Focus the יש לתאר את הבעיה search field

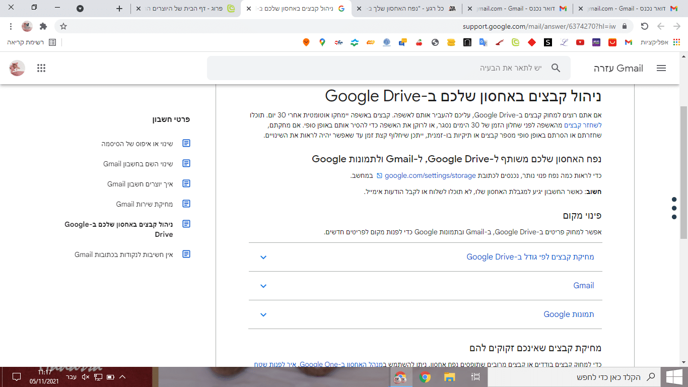[x=389, y=68]
